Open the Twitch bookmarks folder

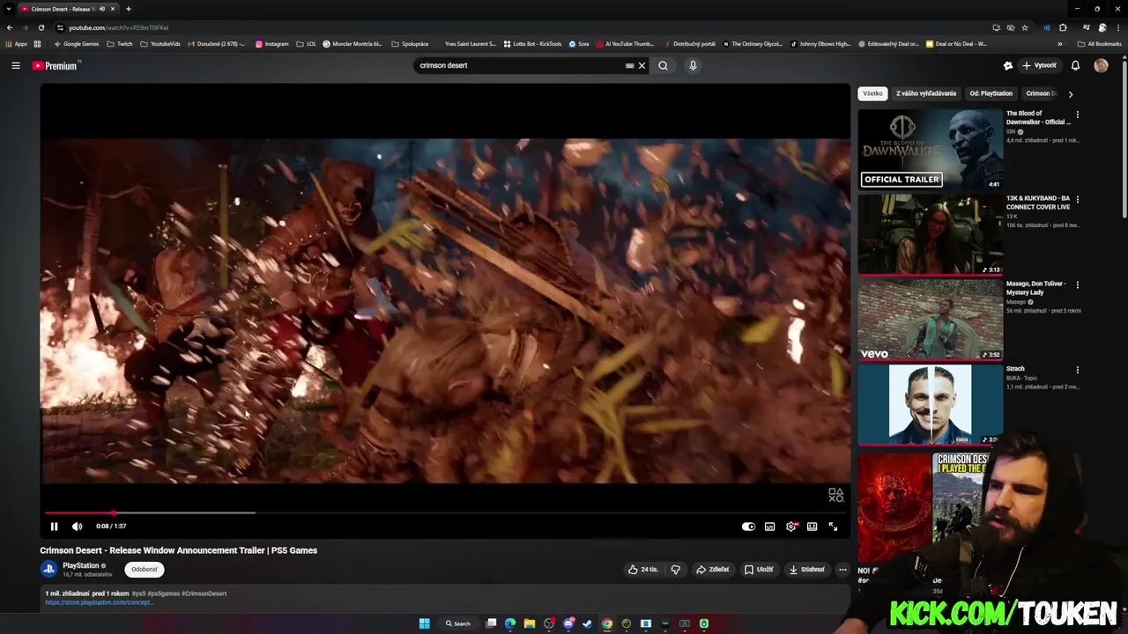[120, 44]
